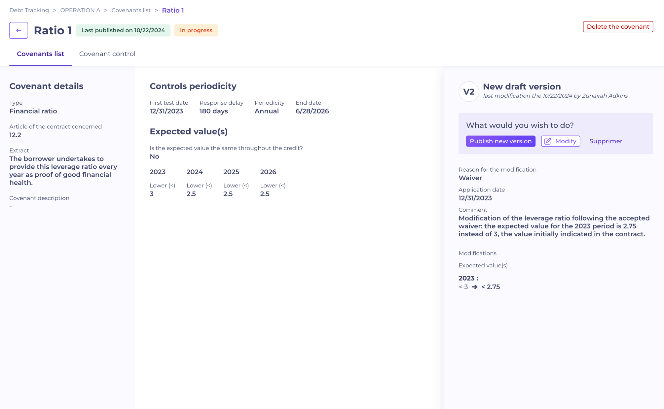Click the In progress status badge

pyautogui.click(x=196, y=30)
